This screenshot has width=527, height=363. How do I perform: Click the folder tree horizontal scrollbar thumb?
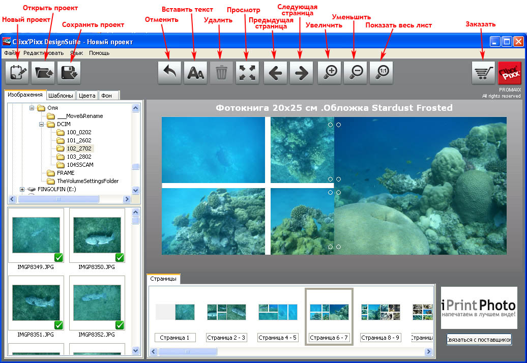[x=58, y=199]
